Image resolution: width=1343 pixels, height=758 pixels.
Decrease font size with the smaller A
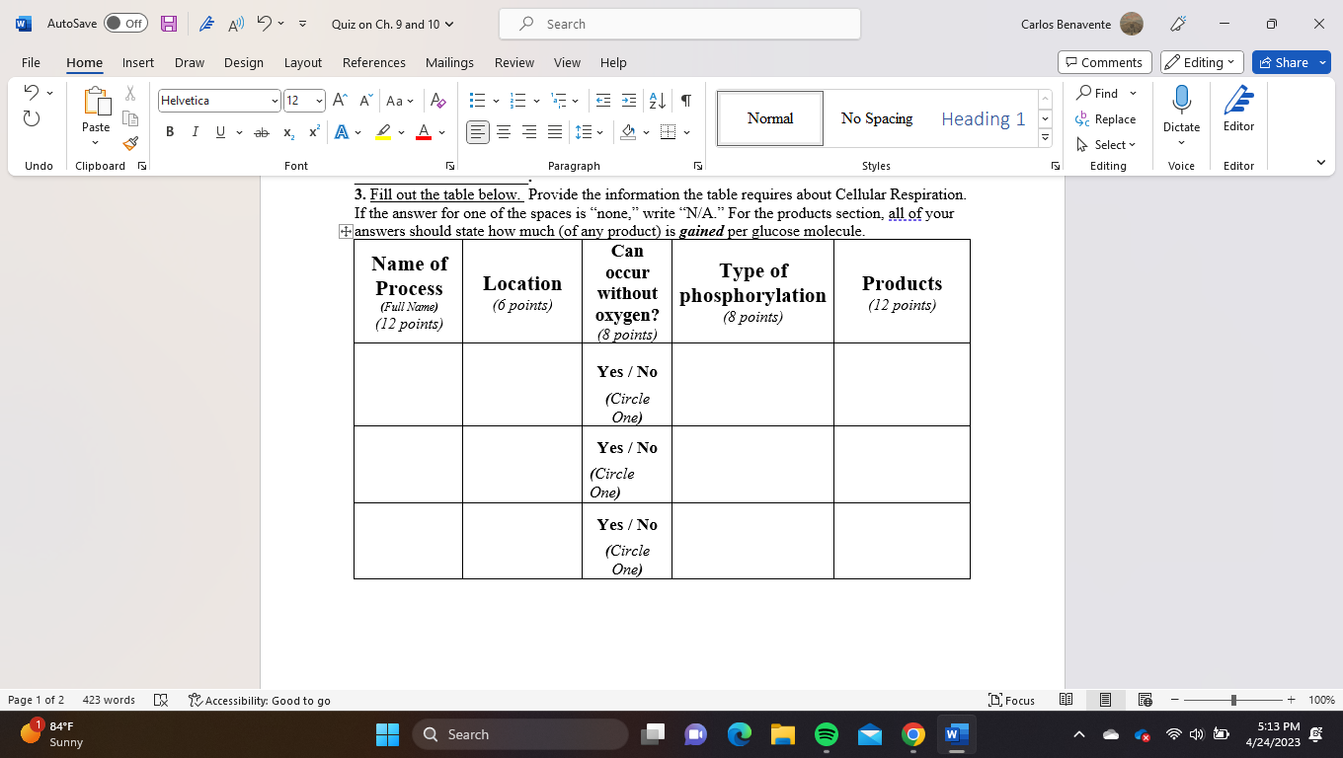pos(365,101)
